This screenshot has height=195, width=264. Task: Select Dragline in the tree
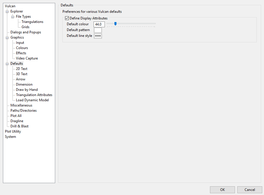tap(17, 121)
